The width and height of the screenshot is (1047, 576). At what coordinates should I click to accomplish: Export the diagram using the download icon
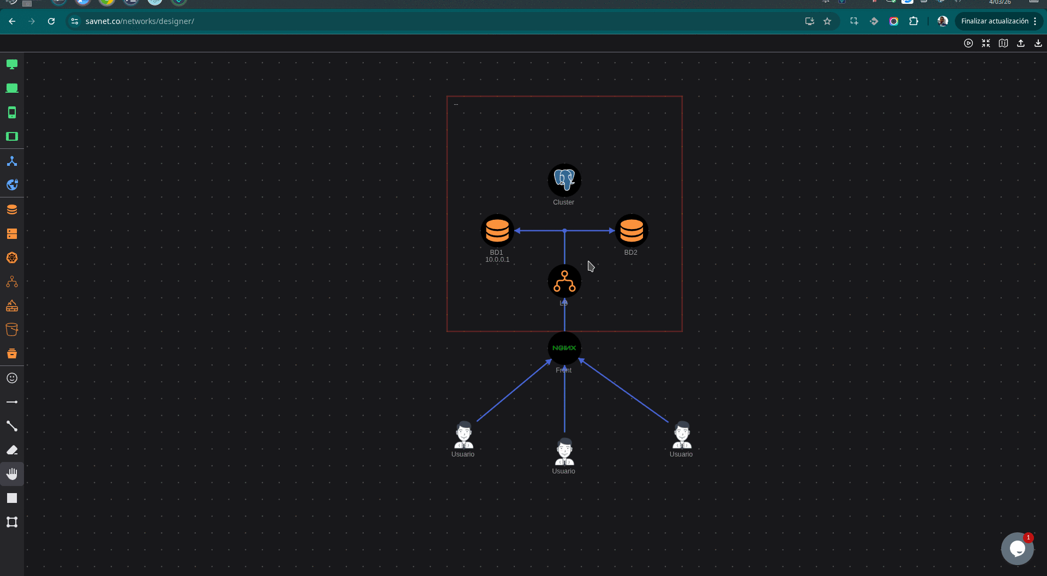click(x=1038, y=43)
